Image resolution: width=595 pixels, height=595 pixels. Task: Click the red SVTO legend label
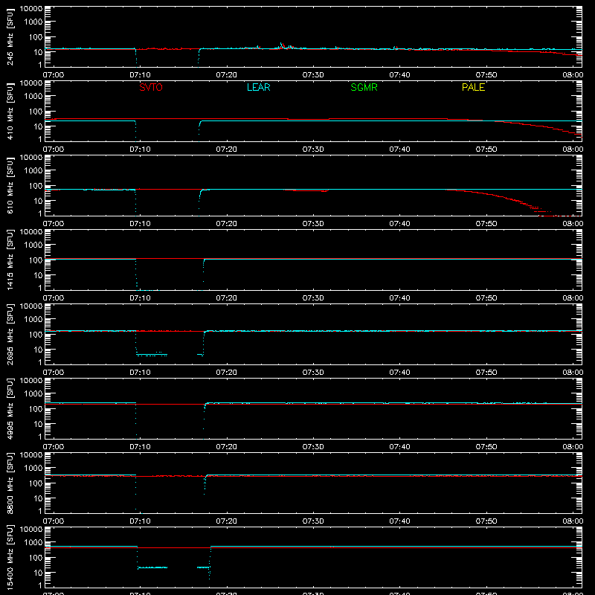(151, 87)
